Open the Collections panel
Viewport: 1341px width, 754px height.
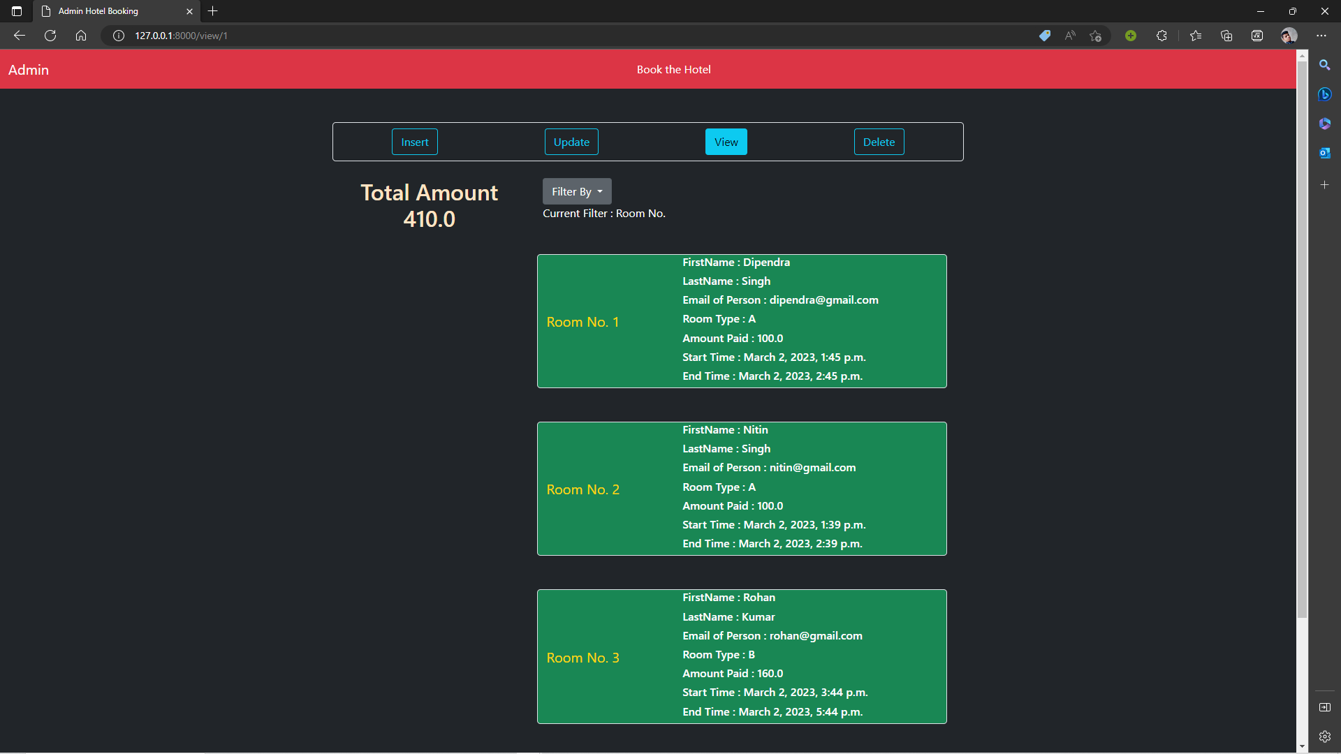(1226, 36)
